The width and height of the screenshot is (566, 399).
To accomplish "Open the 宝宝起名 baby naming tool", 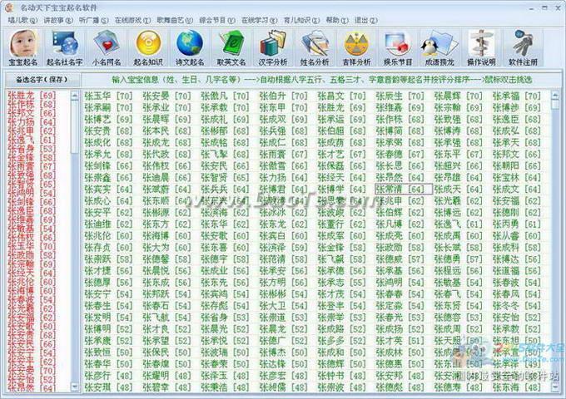I will pos(23,48).
